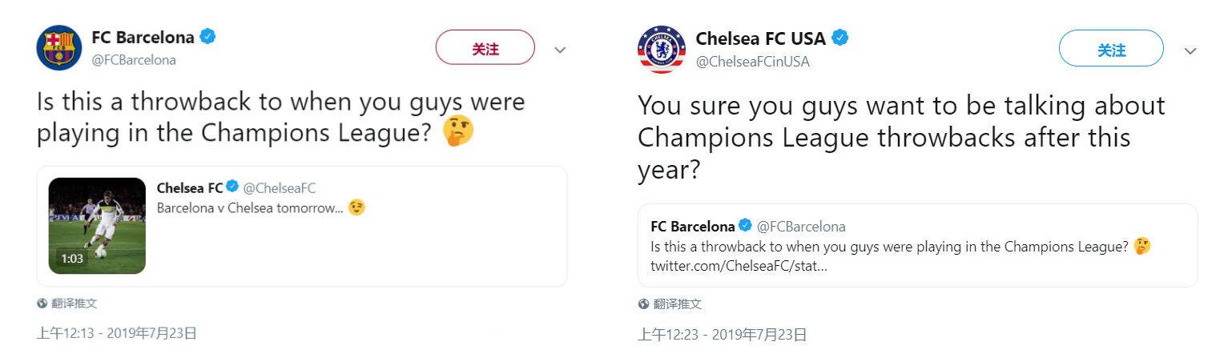Click the 上午12:13 - 2019年7月23日 timestamp

pyautogui.click(x=116, y=333)
